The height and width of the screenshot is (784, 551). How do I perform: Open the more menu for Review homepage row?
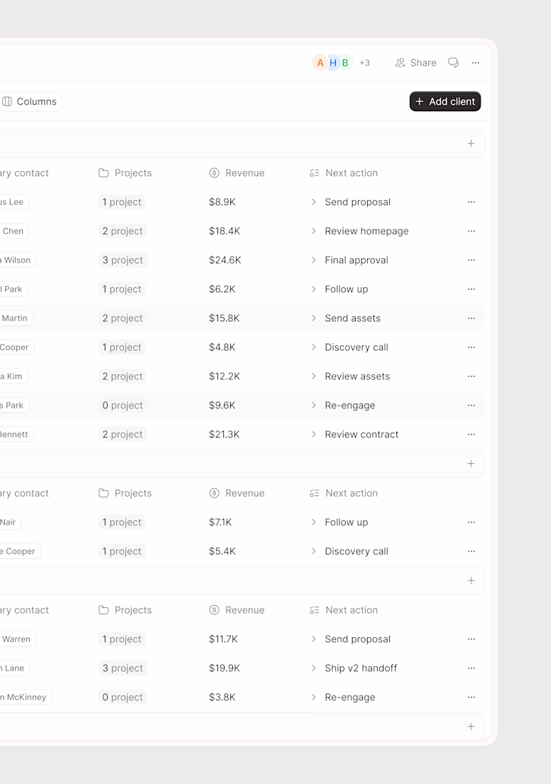click(x=471, y=231)
